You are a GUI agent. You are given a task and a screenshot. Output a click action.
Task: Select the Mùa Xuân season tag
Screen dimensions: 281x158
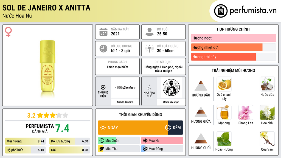(x=119, y=140)
